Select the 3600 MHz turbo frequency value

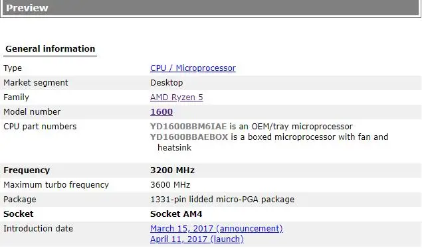click(170, 184)
